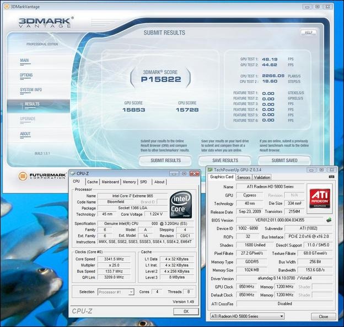
Task: Click the CPU score value 15728
Action: (187, 110)
